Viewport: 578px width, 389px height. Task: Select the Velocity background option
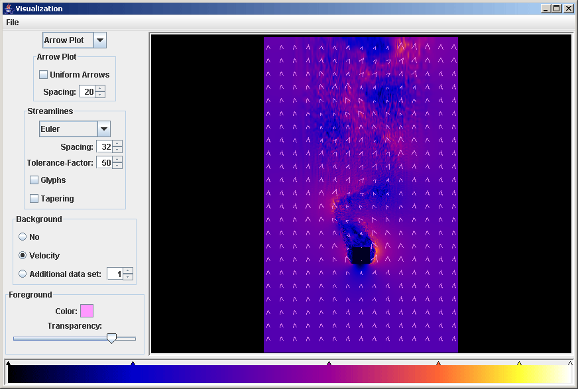pos(23,256)
